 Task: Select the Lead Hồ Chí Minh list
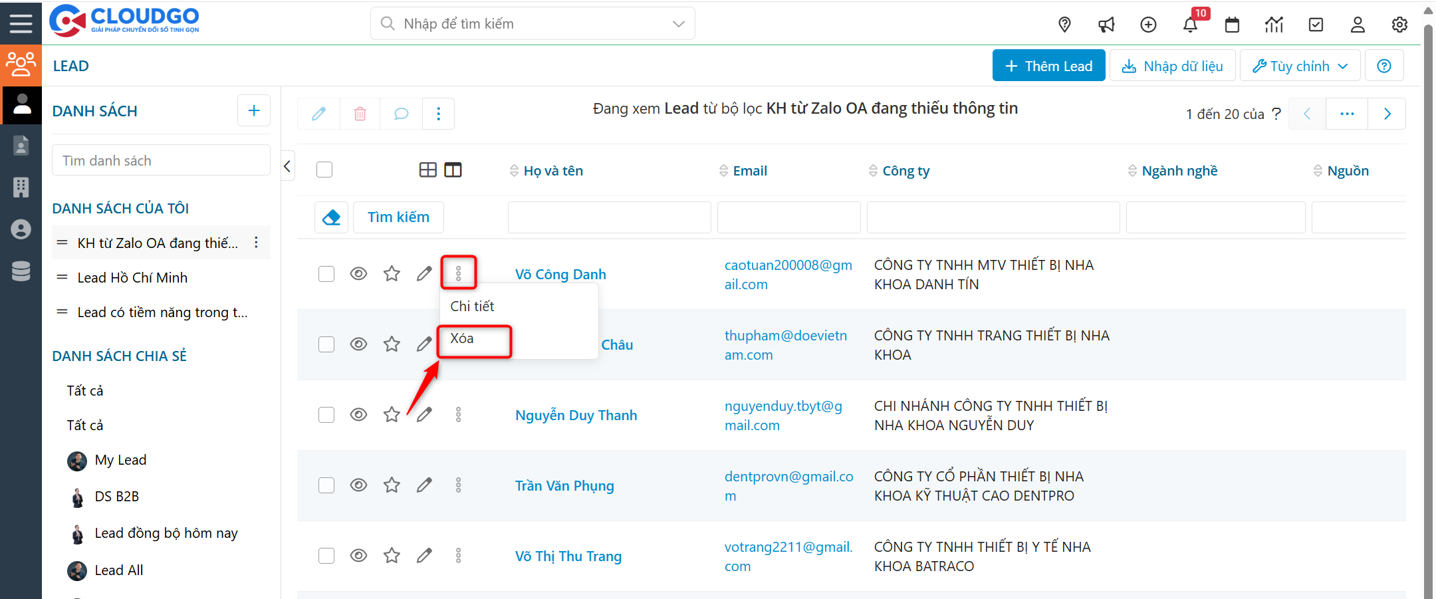coord(132,278)
